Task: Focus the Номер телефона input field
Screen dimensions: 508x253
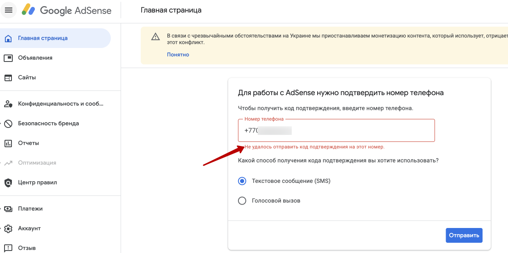Action: click(x=336, y=130)
